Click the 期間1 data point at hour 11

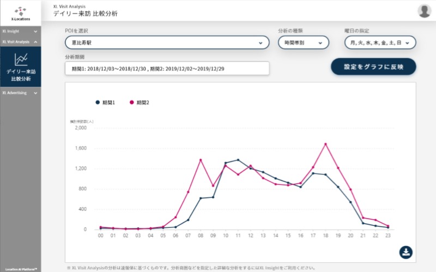[x=238, y=160]
